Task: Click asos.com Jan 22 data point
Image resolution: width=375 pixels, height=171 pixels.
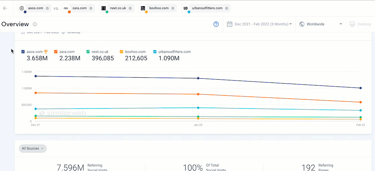Action: (x=198, y=78)
